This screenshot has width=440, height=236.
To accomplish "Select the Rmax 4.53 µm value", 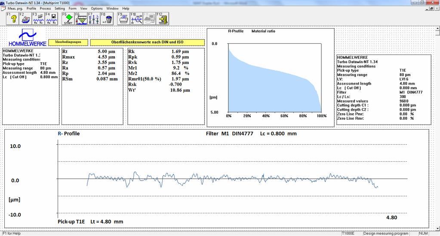I will 106,57.
